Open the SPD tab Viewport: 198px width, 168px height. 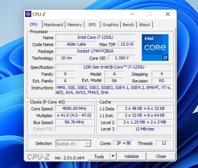point(92,25)
